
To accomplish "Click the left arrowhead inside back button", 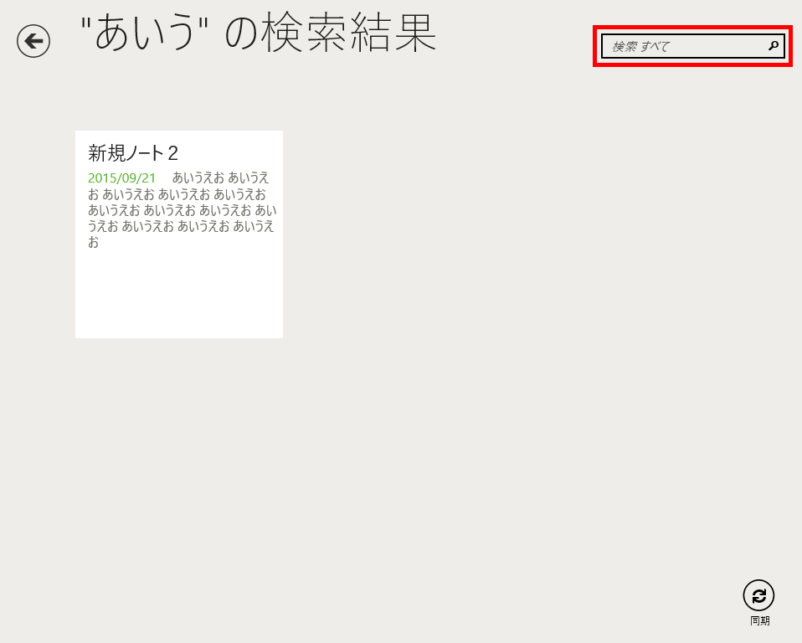I will (x=29, y=41).
